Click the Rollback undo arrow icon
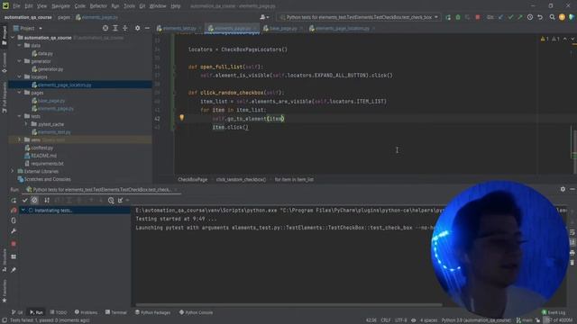Screen dimensions: 577x324 tap(540, 17)
